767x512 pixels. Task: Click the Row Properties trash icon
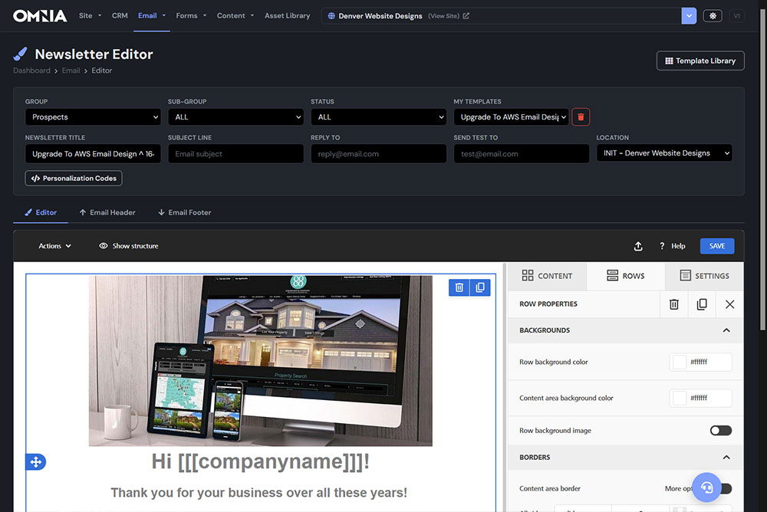(x=673, y=304)
